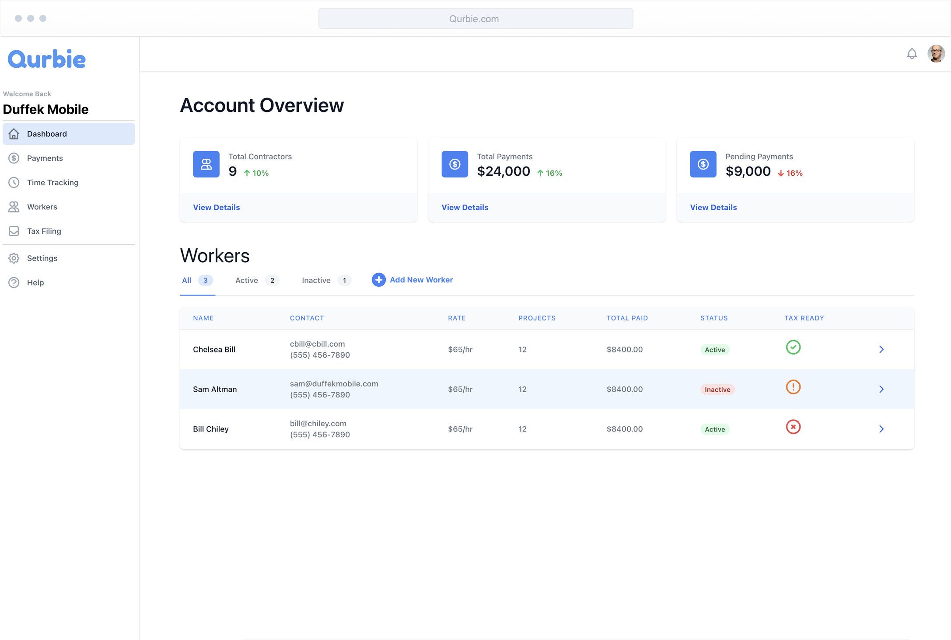Open the Help menu item
The image size is (951, 640).
click(x=69, y=282)
